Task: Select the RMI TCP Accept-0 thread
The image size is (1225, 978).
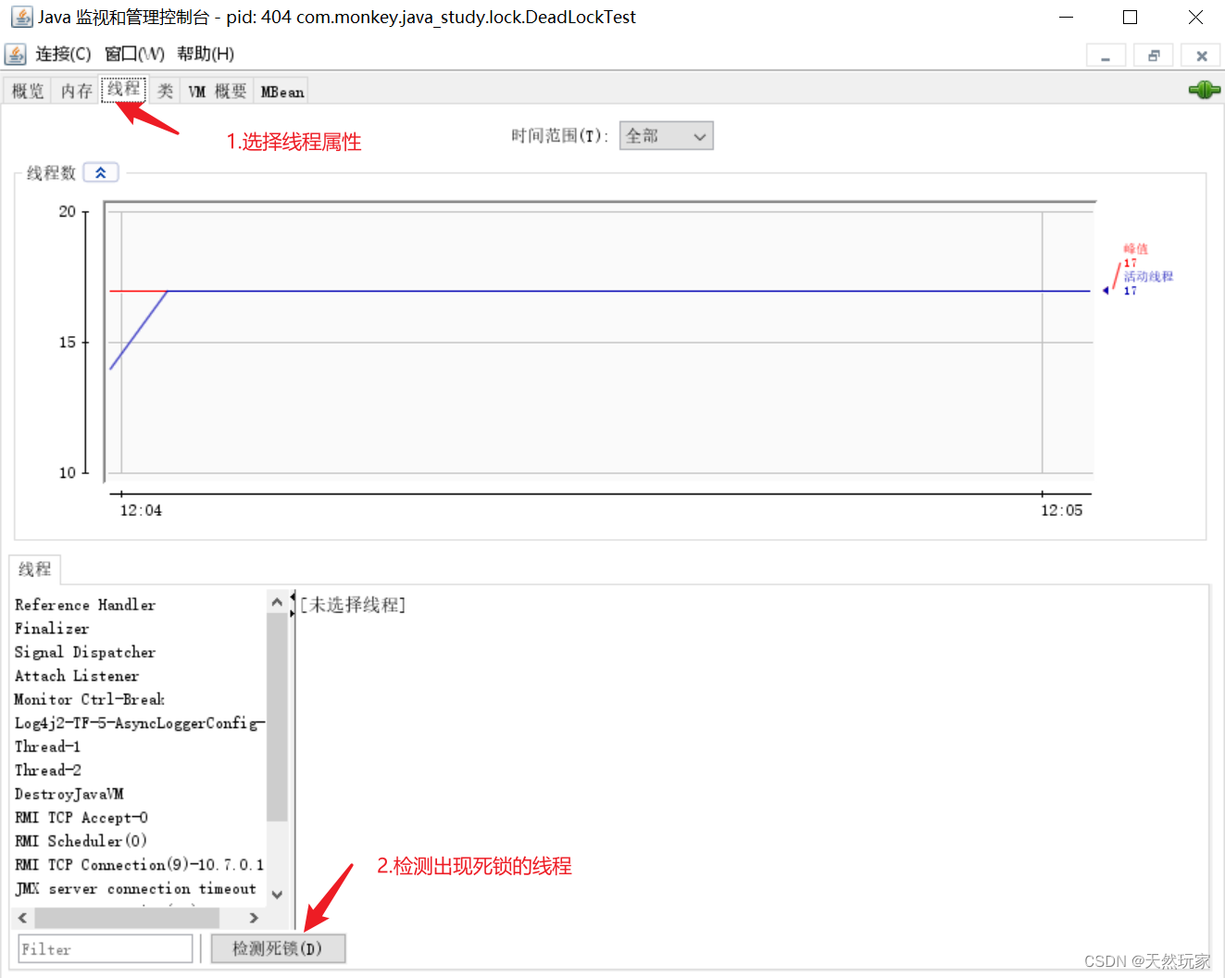Action: click(x=81, y=818)
